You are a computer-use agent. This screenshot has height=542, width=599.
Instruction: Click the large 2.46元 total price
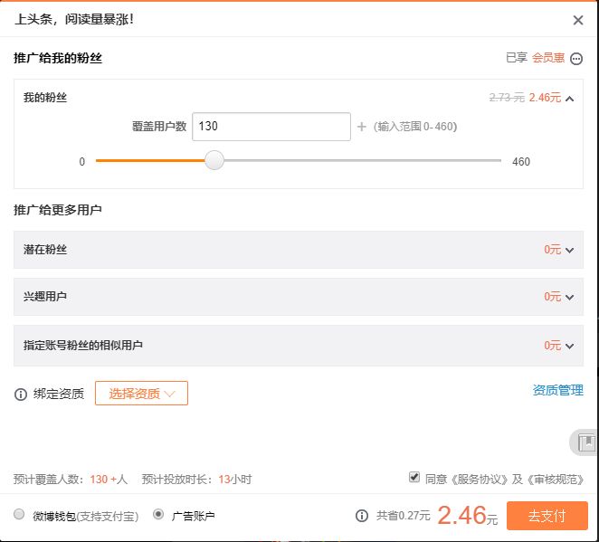(467, 515)
